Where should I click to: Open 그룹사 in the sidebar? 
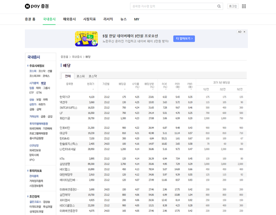click(46, 88)
